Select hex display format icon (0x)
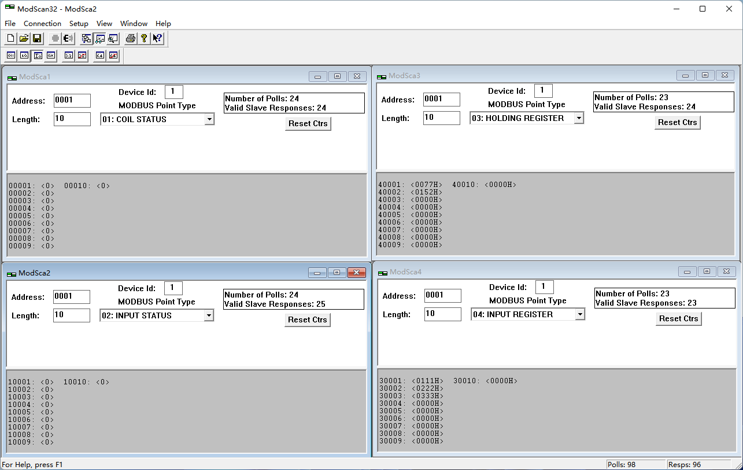The image size is (743, 470). (x=51, y=56)
